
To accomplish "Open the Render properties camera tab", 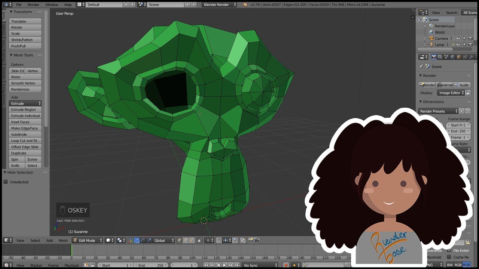I will pos(434,57).
